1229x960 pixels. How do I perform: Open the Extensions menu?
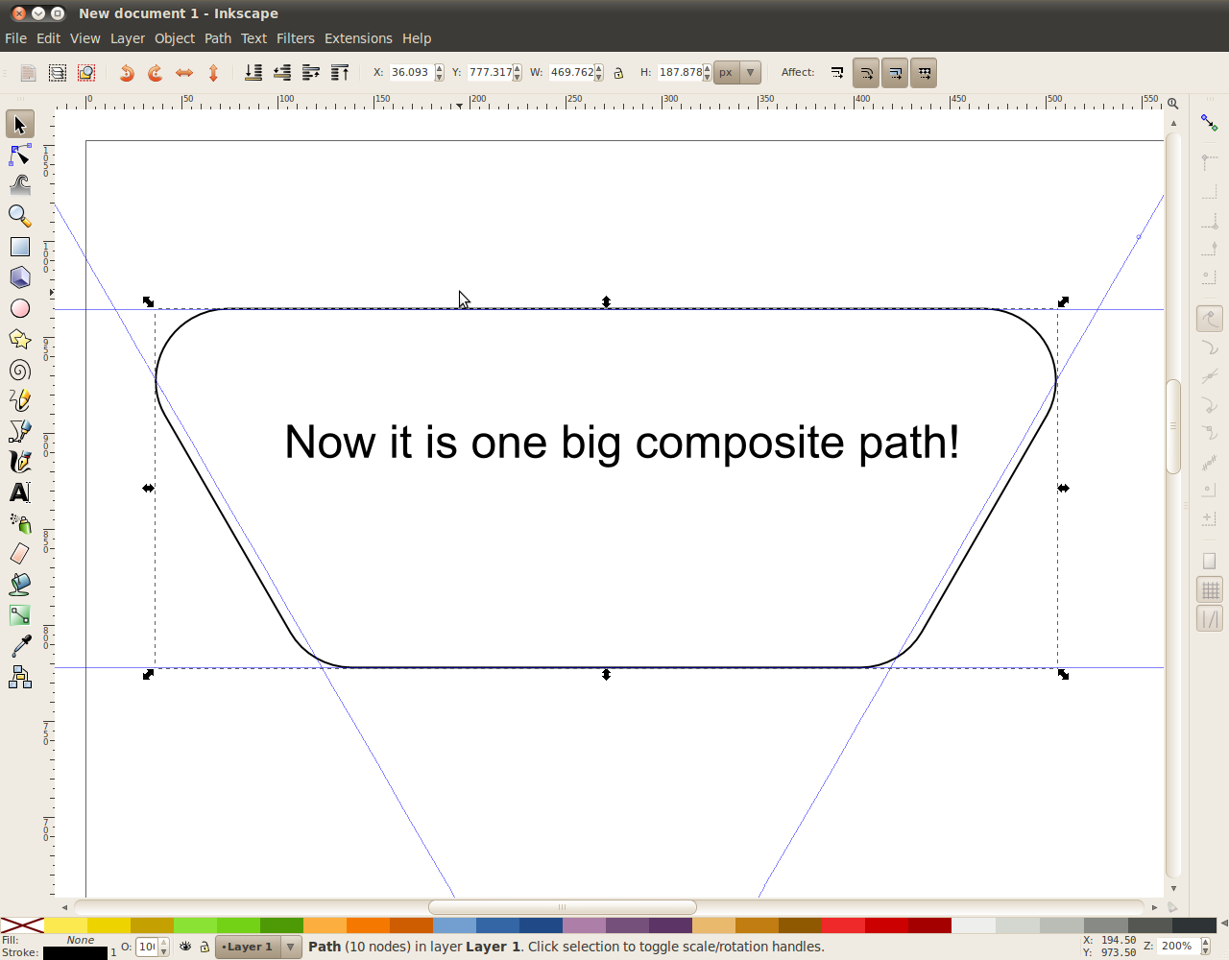[358, 38]
